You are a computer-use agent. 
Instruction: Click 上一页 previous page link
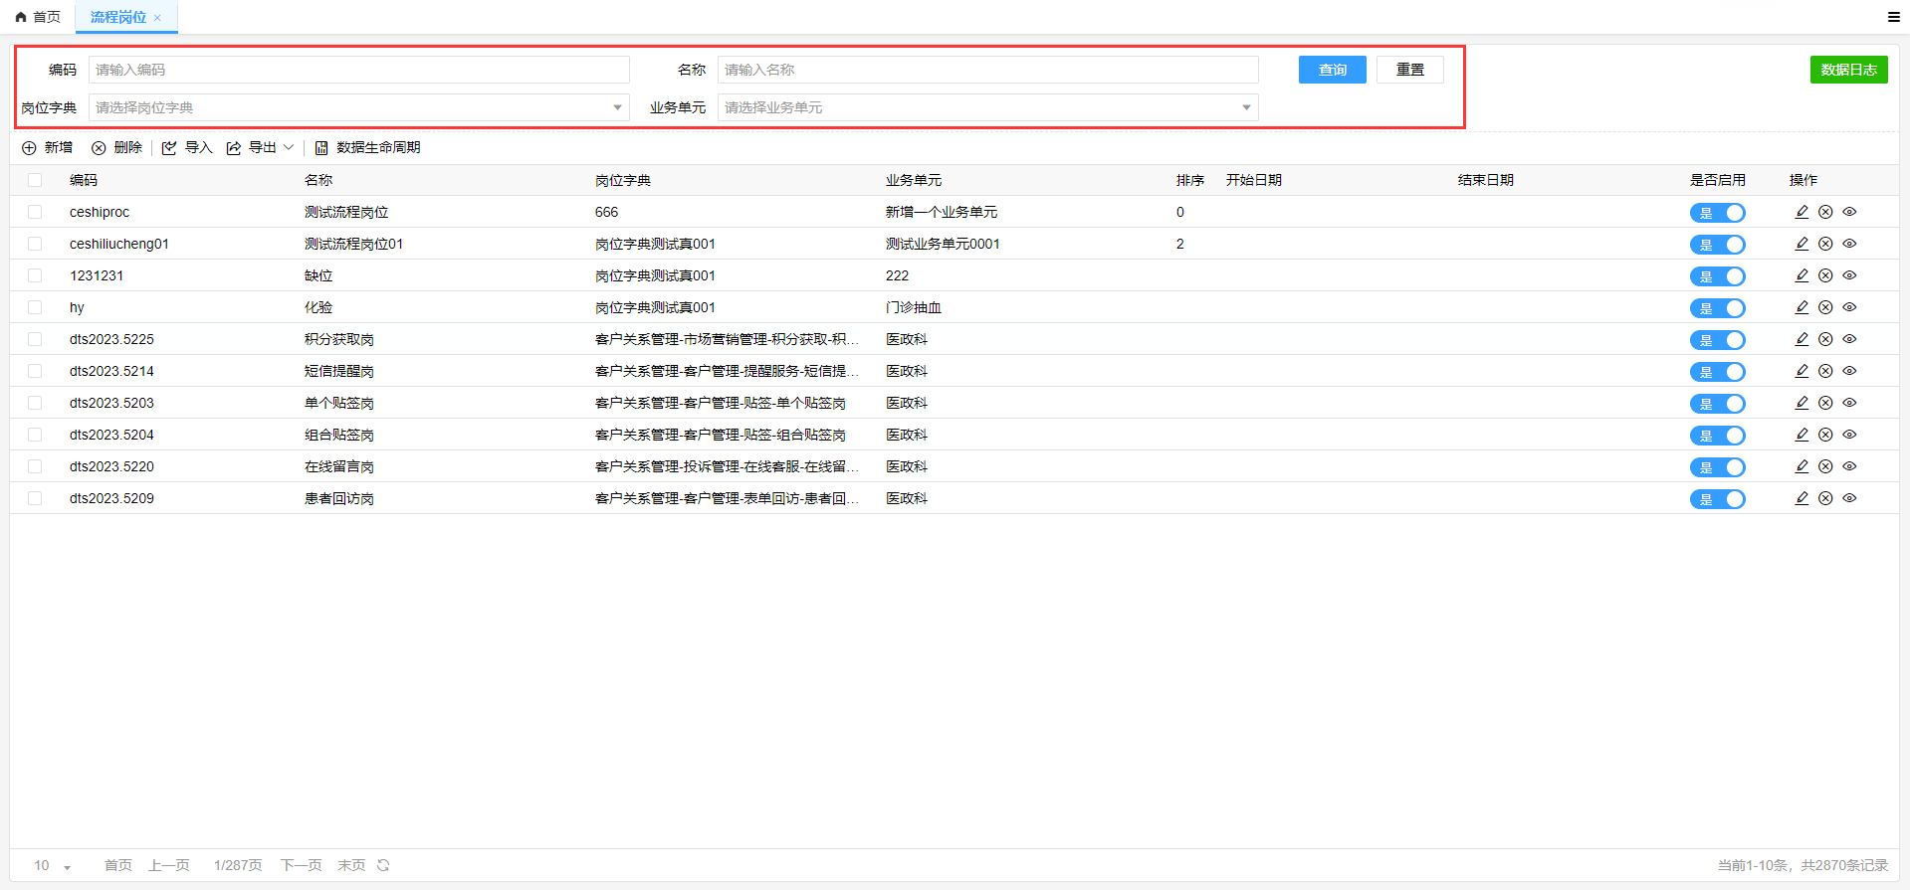(x=169, y=865)
